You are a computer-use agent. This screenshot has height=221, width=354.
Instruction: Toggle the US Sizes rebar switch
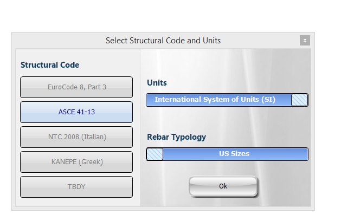click(x=227, y=154)
